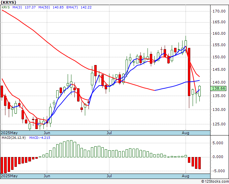Click Aug on price chart timeline
Screen dimensions: 229x184
click(186, 133)
